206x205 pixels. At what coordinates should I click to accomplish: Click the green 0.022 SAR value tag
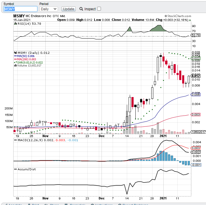pos(196,58)
